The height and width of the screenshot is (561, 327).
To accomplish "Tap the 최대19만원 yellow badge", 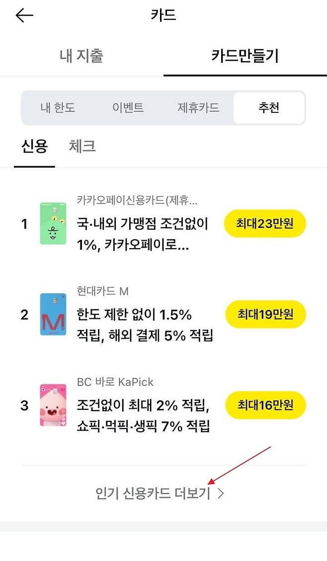I will pyautogui.click(x=265, y=314).
